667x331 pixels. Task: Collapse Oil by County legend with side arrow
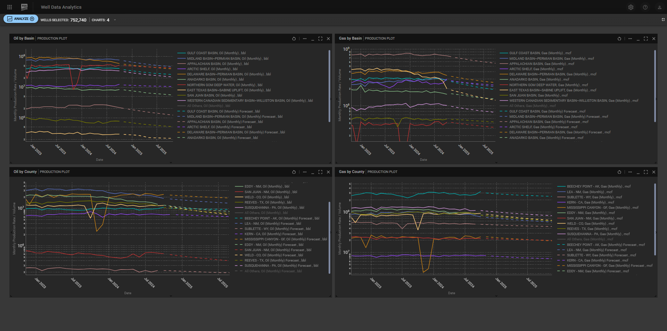330,232
